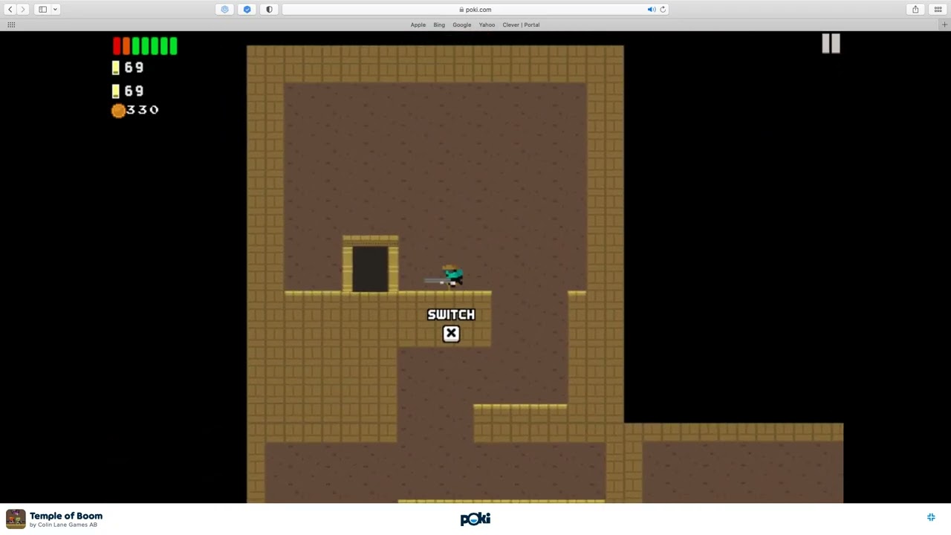Viewport: 951px width, 535px height.
Task: Click the second ammo bullet icon
Action: click(115, 91)
